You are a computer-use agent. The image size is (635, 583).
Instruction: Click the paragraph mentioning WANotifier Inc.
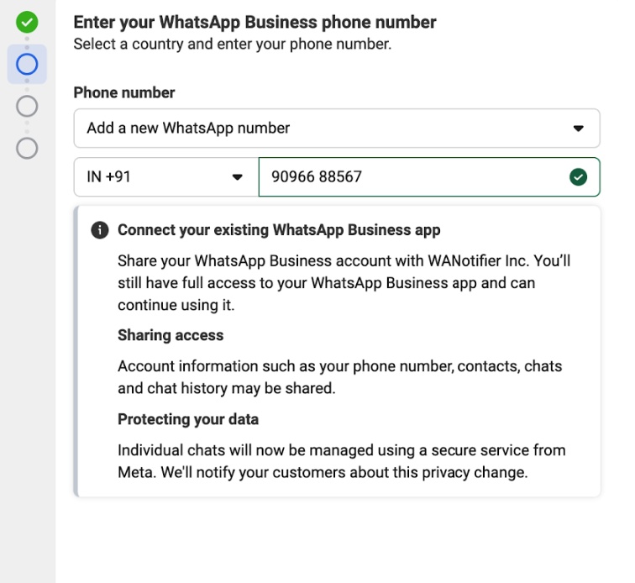344,283
